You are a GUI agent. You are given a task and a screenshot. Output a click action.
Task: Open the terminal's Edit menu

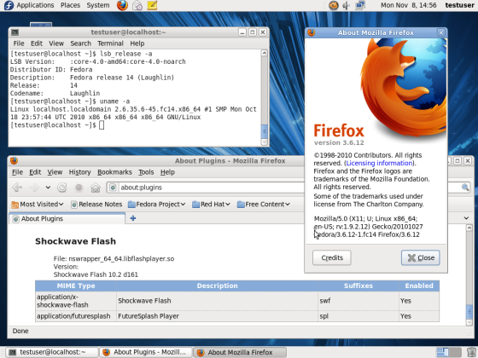point(37,43)
